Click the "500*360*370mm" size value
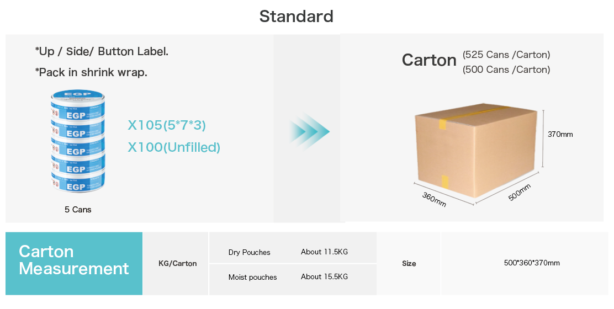Image resolution: width=614 pixels, height=309 pixels. coord(532,263)
